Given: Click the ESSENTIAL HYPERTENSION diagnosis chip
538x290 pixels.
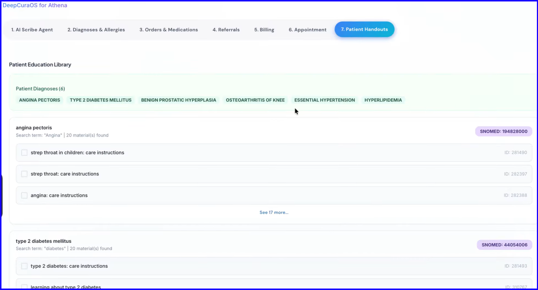Looking at the screenshot, I should click(325, 100).
